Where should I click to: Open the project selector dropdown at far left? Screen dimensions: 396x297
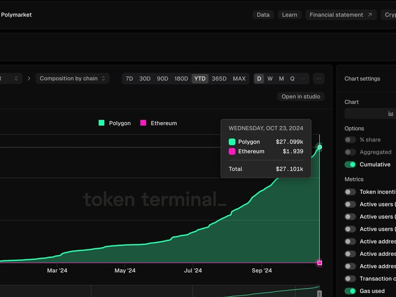click(x=10, y=78)
